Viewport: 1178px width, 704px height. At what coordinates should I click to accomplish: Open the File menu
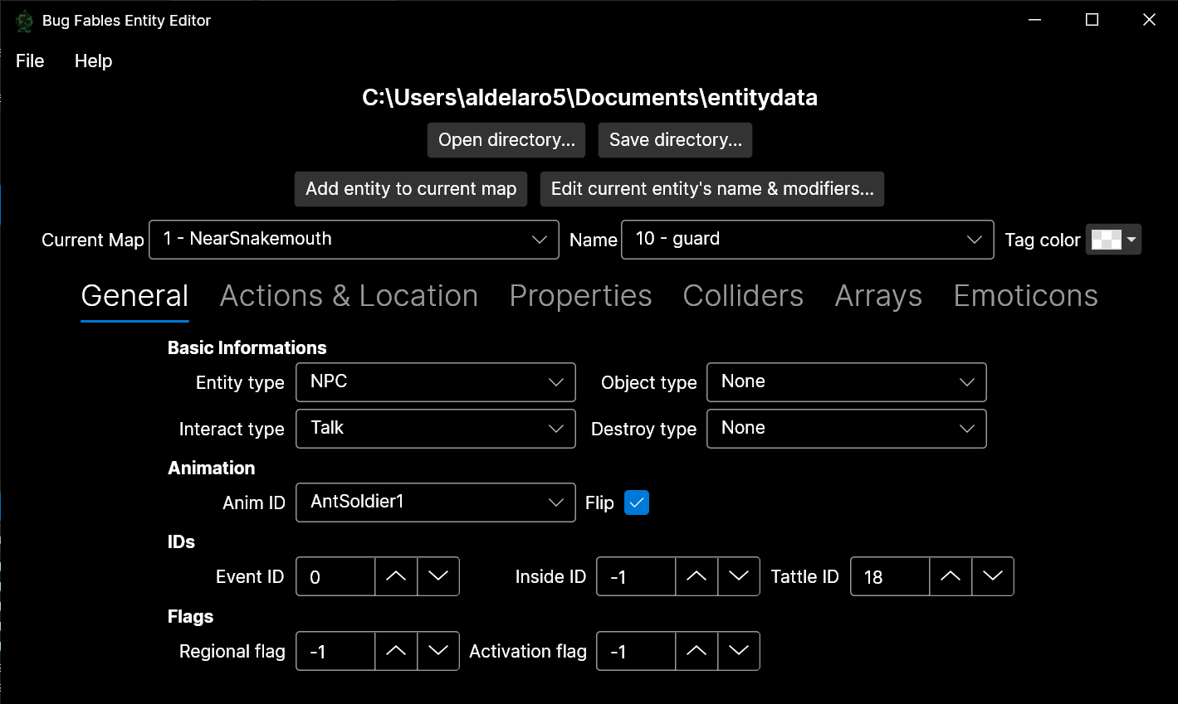pyautogui.click(x=30, y=61)
